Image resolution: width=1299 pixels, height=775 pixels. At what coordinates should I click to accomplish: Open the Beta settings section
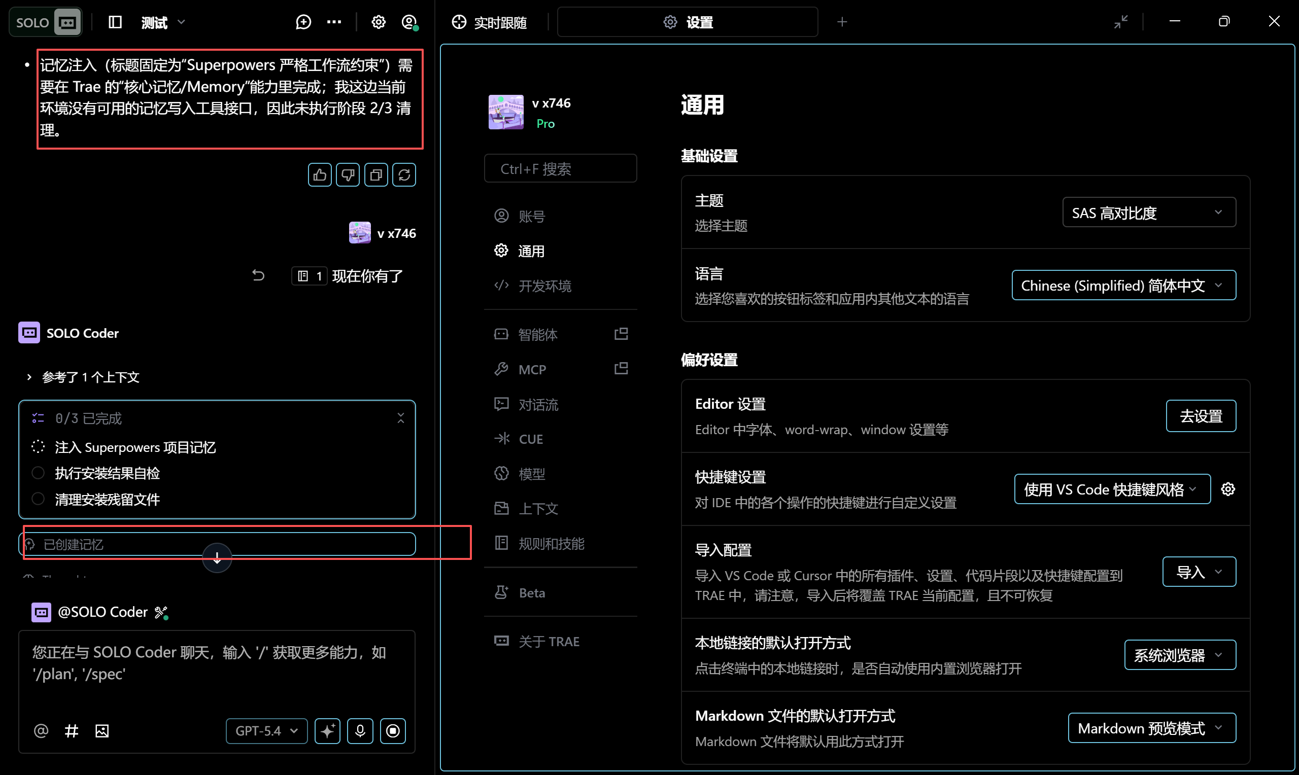click(560, 592)
